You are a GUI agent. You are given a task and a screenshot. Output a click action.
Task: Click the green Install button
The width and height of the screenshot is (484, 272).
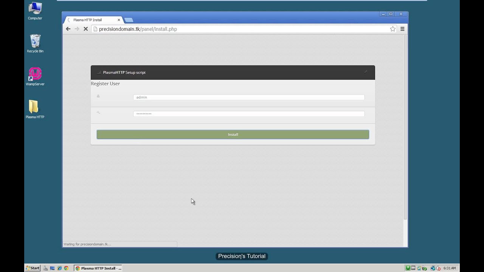click(x=233, y=134)
